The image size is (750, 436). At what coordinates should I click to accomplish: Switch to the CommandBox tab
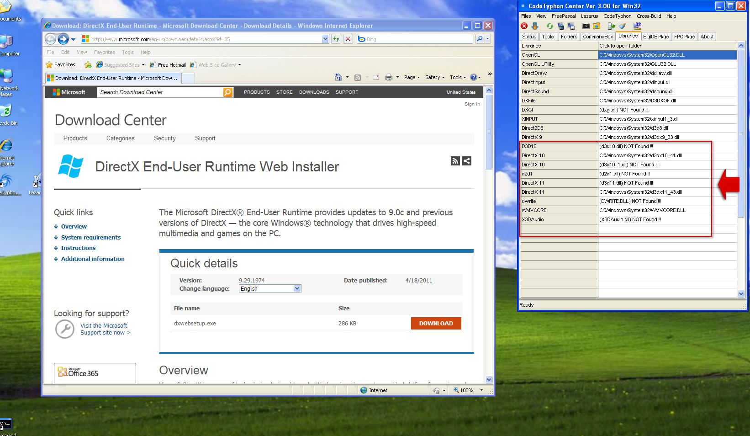click(597, 37)
